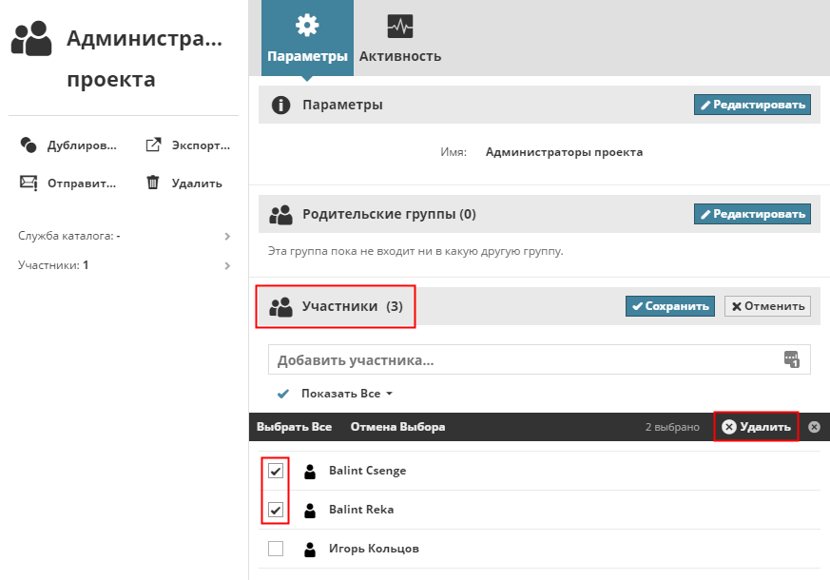The height and width of the screenshot is (580, 830).
Task: Check the Игорь Кольцов checkbox
Action: pyautogui.click(x=276, y=549)
